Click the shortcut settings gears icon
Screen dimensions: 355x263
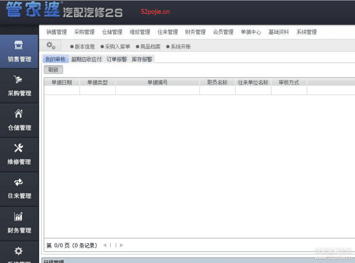click(x=51, y=45)
